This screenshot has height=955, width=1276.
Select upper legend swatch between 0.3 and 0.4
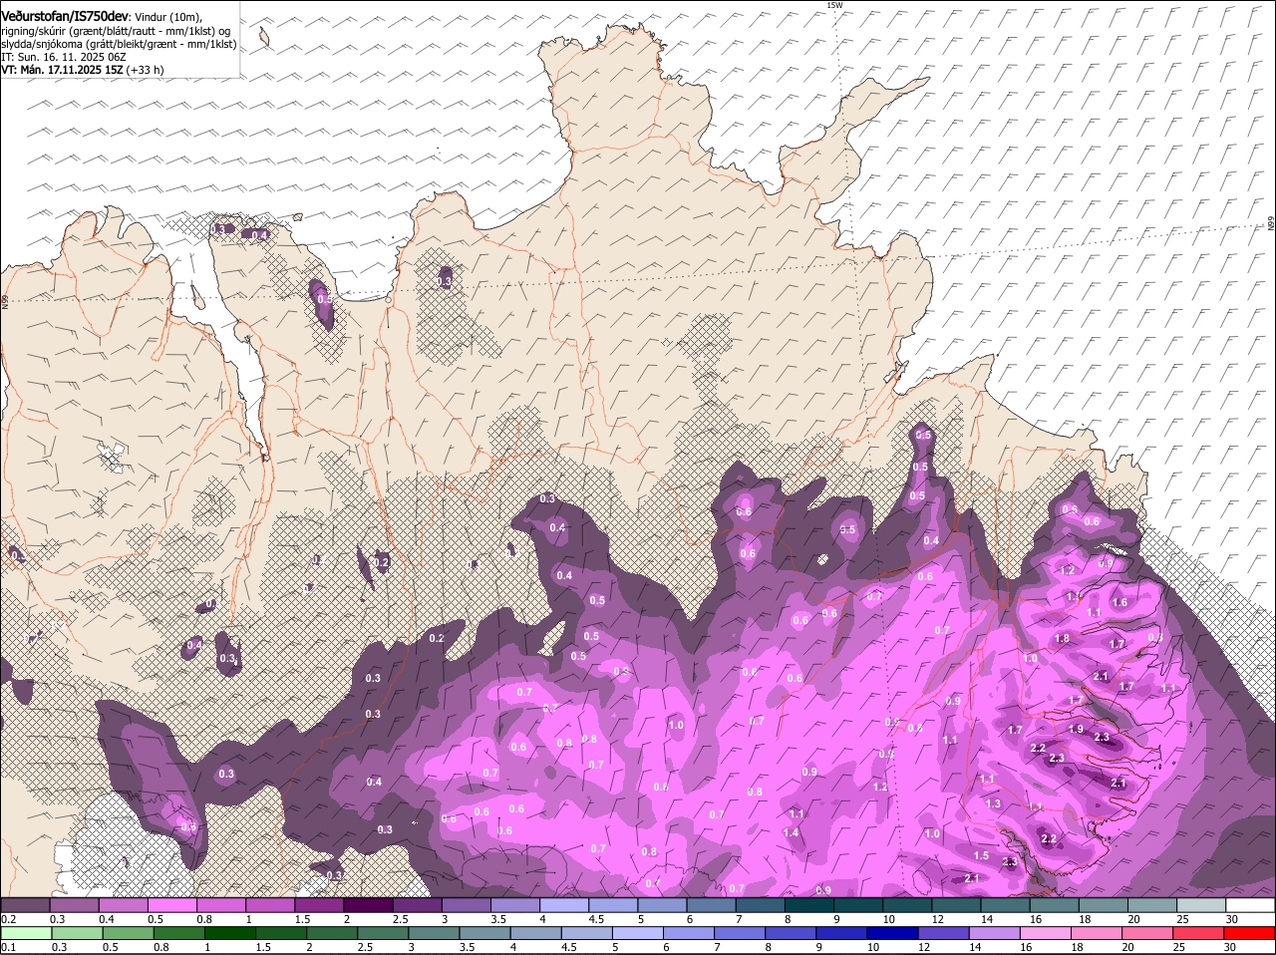tap(75, 904)
